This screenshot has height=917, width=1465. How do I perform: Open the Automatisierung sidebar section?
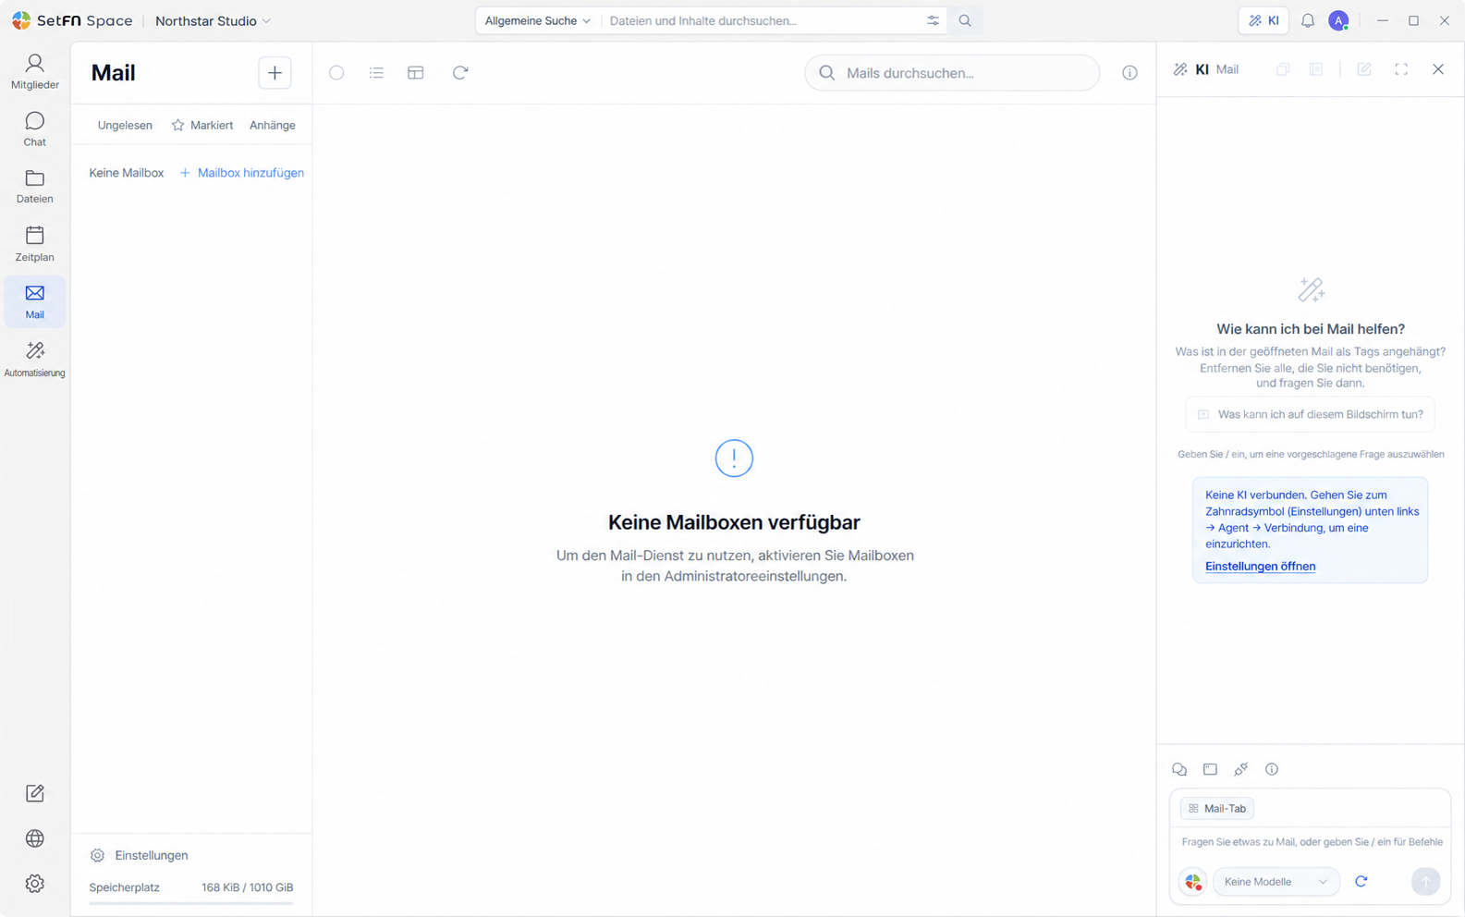pyautogui.click(x=34, y=359)
